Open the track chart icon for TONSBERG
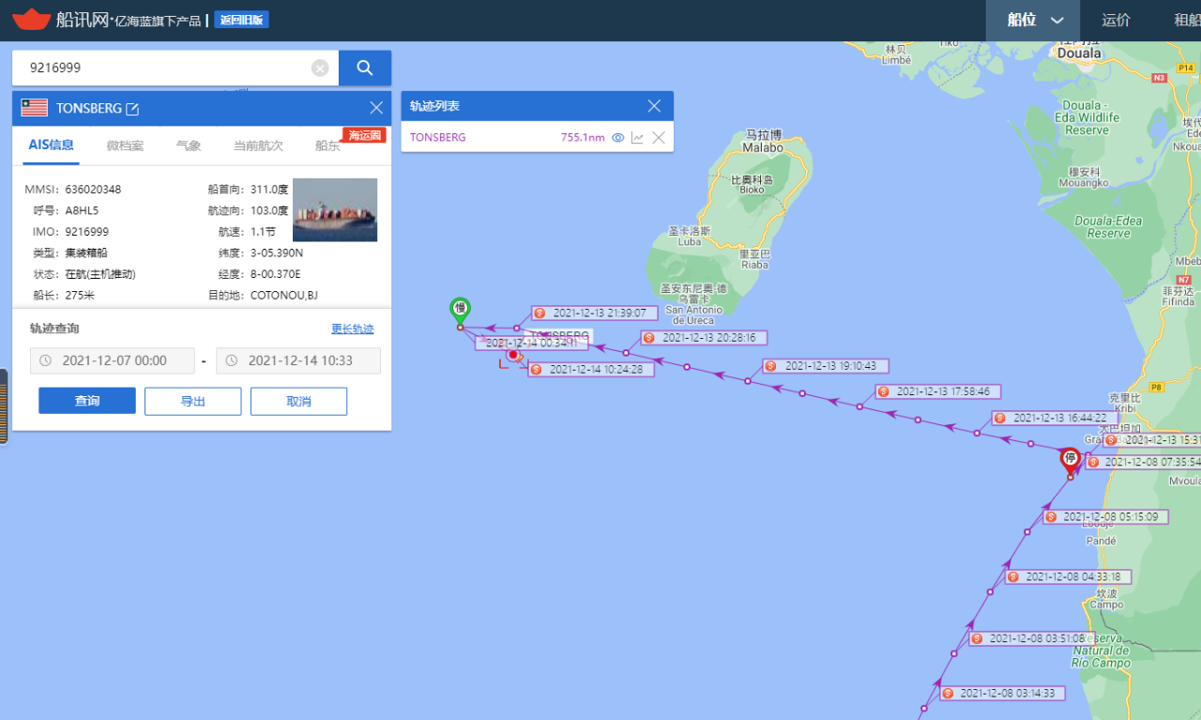Viewport: 1201px width, 720px height. click(638, 138)
